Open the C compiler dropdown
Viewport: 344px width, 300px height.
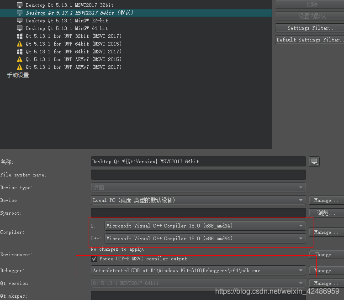[205, 226]
